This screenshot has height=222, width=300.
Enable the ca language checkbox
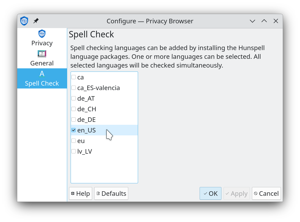(74, 77)
